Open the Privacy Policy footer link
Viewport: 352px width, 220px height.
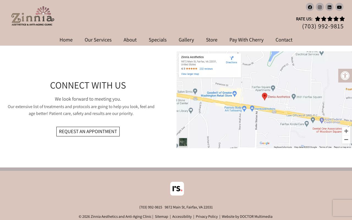pyautogui.click(x=207, y=216)
